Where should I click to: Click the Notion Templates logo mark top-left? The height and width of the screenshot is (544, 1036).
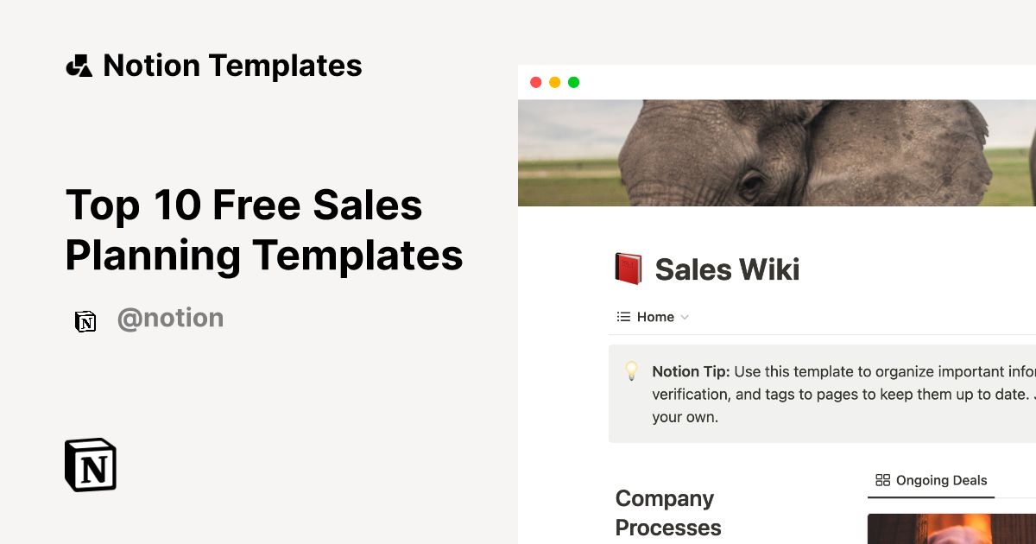point(79,64)
